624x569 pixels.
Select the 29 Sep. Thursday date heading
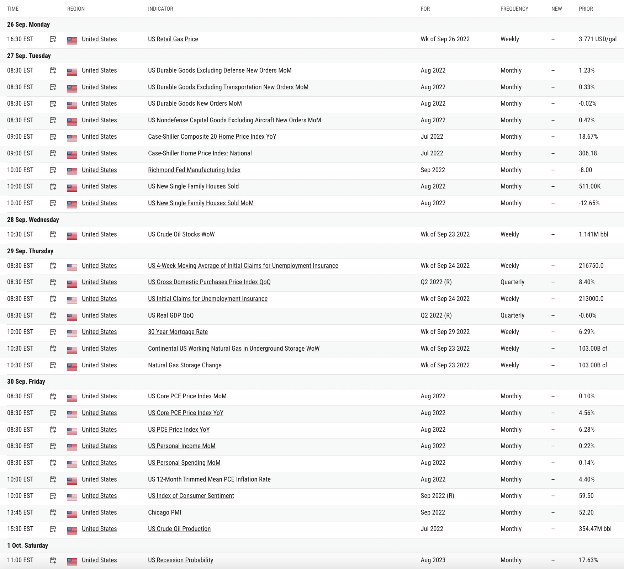[x=30, y=251]
